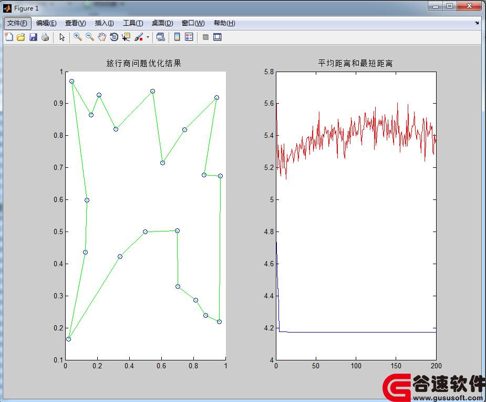The width and height of the screenshot is (486, 402).
Task: Click the Open File folder icon
Action: 21,37
